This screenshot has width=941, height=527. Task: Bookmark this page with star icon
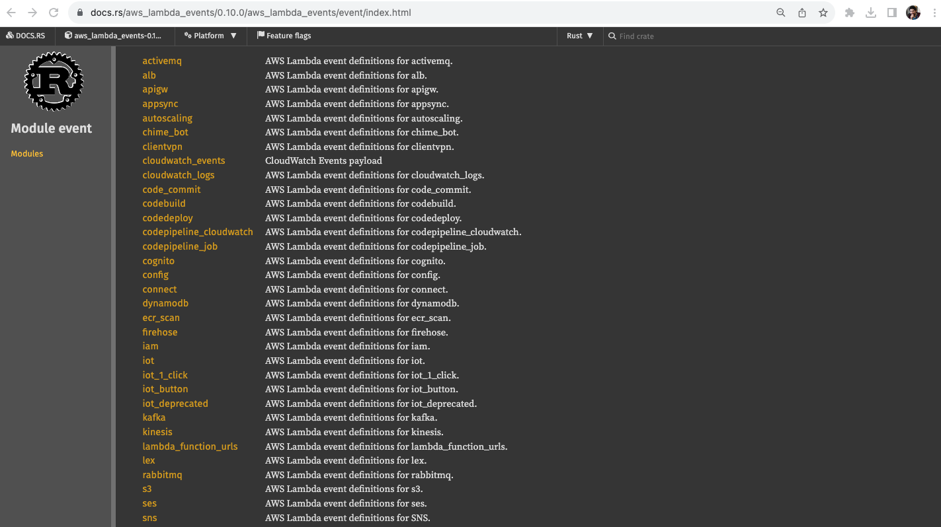pos(823,13)
